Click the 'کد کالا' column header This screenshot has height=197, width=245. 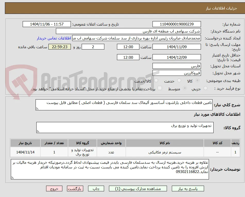click(217, 143)
